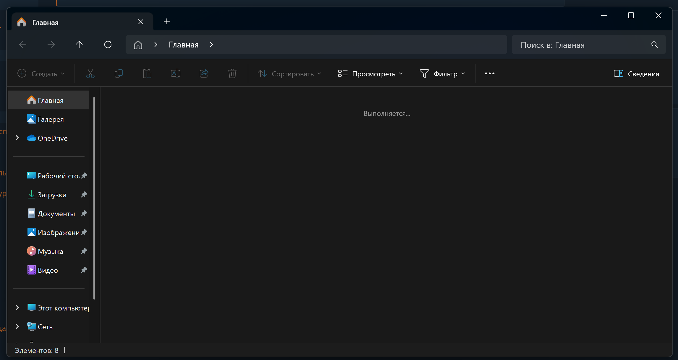Image resolution: width=678 pixels, height=360 pixels.
Task: Click the Paste clipboard icon
Action: [x=147, y=73]
